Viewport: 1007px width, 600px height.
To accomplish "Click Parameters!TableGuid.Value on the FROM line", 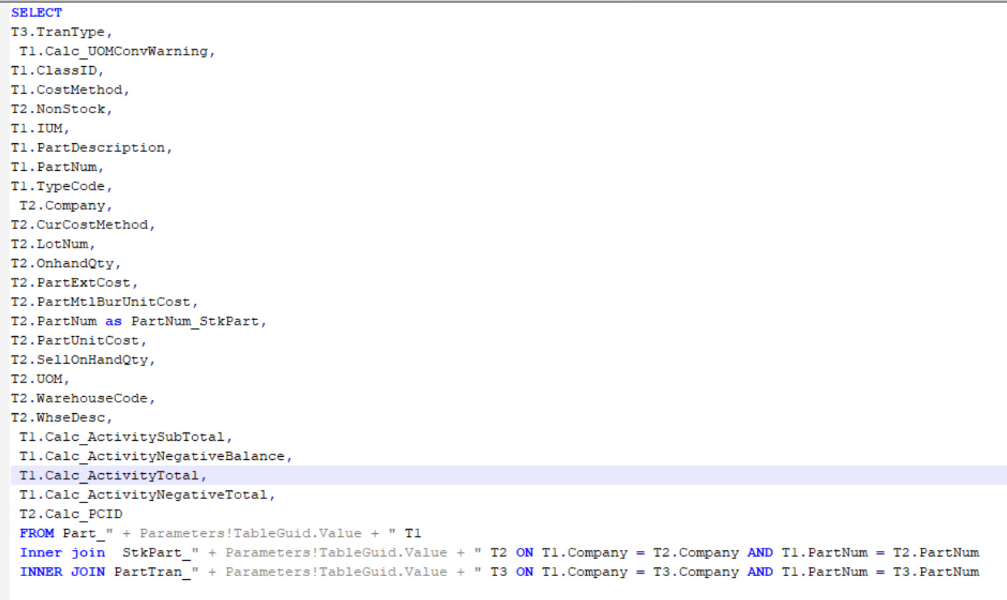I will pyautogui.click(x=251, y=533).
